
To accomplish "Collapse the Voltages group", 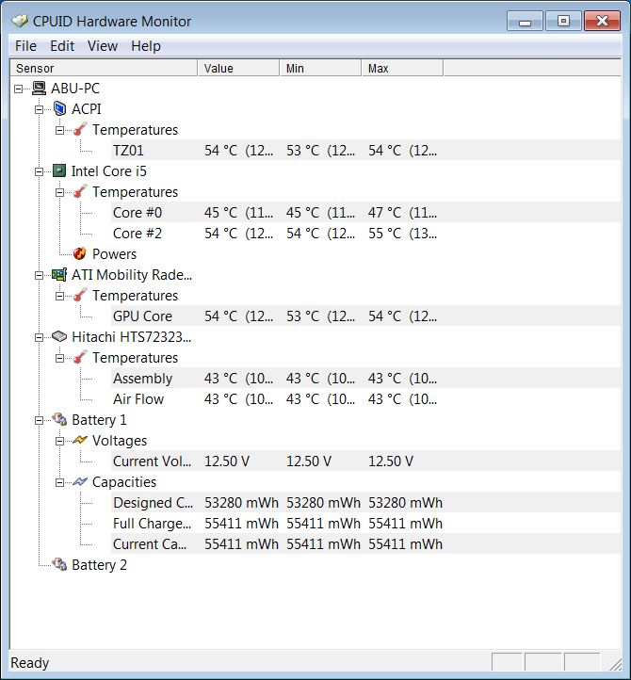I will click(60, 441).
